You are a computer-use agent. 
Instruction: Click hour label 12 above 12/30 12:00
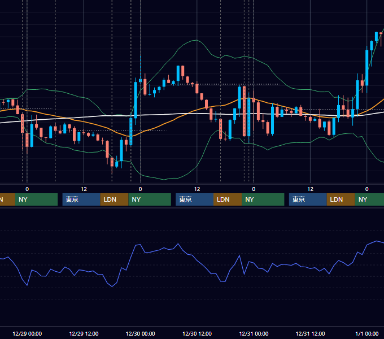(x=197, y=189)
